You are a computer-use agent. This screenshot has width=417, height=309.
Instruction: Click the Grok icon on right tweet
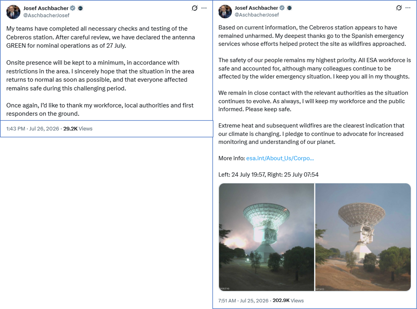pos(399,8)
